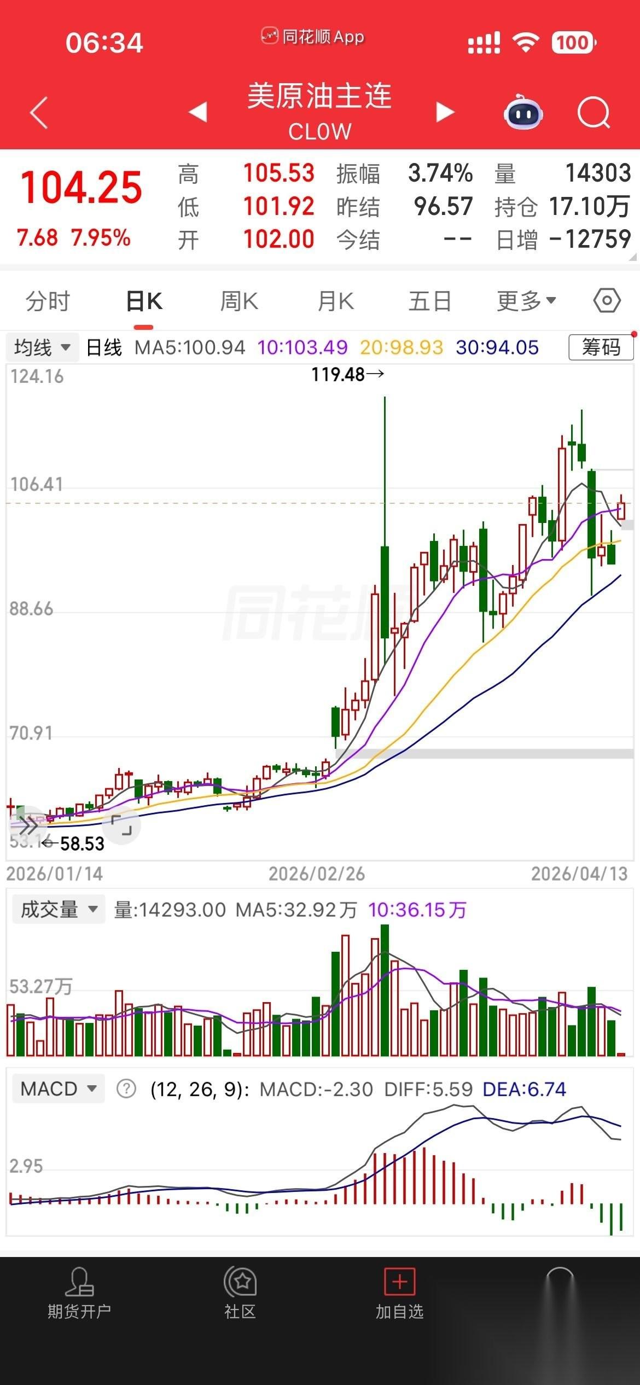The width and height of the screenshot is (640, 1385).
Task: Tap the 昨结 96.57 value
Action: [443, 207]
